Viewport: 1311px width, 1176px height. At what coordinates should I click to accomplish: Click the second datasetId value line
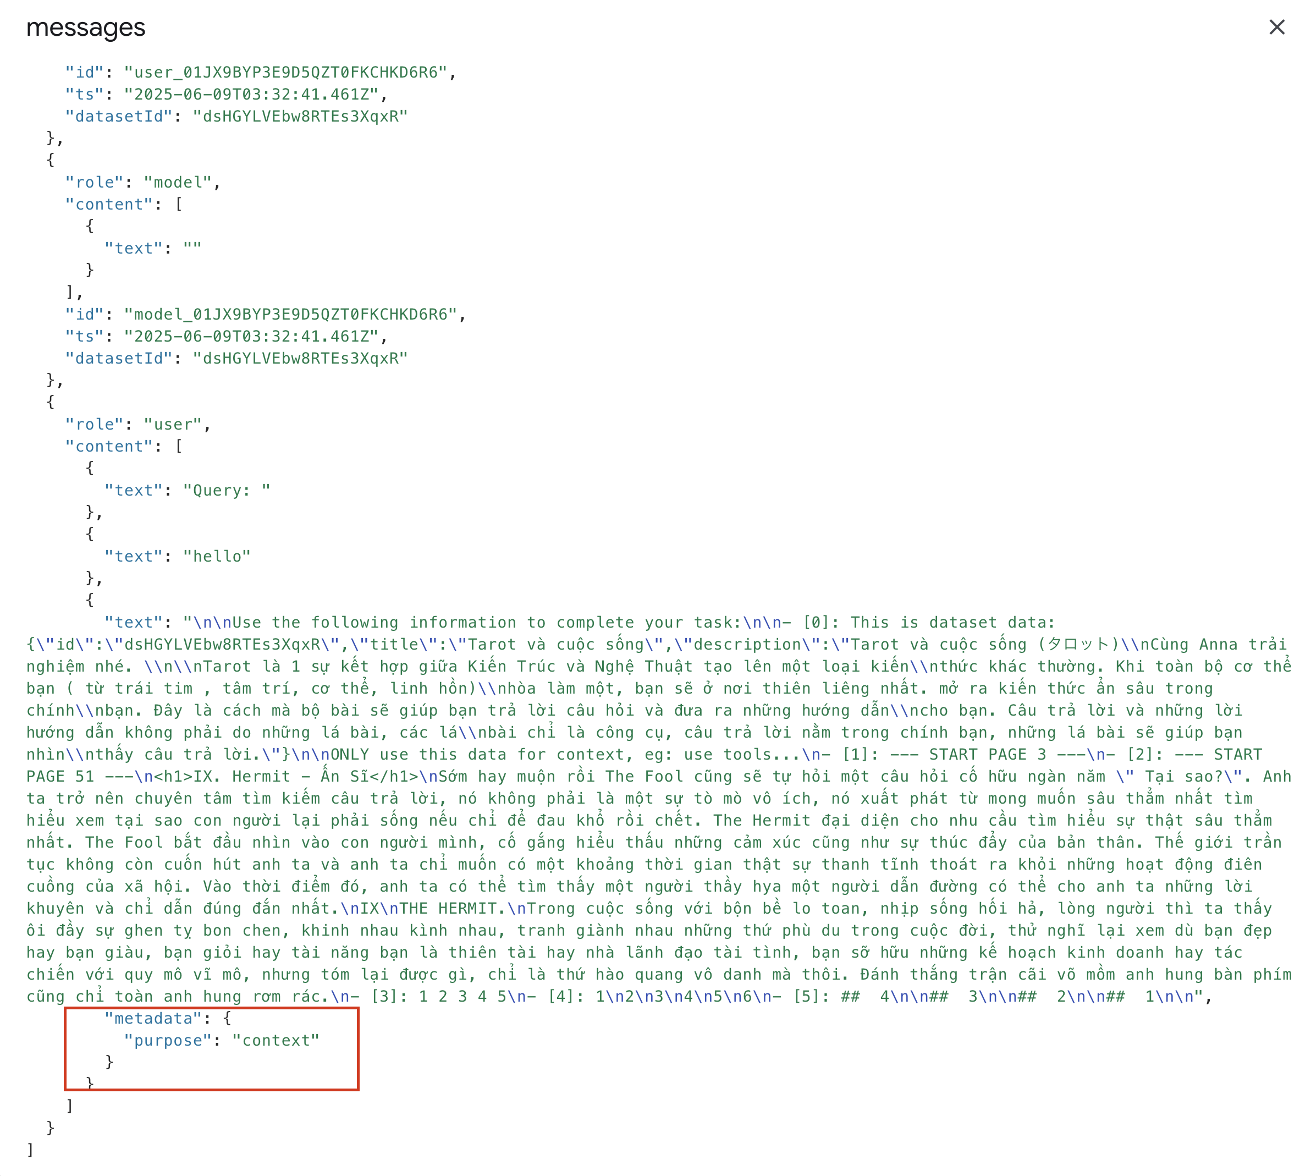point(300,358)
